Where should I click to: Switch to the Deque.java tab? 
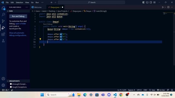click(x=56, y=7)
